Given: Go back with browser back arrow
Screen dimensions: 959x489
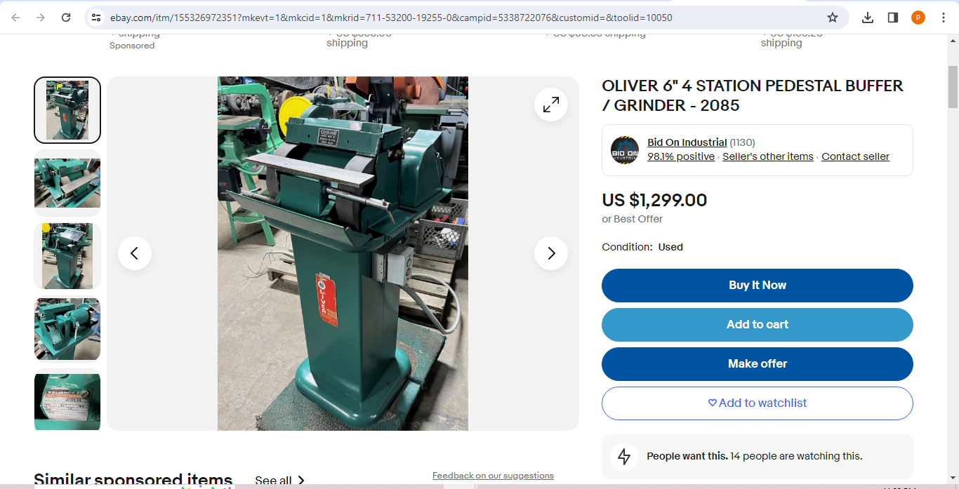Looking at the screenshot, I should coord(15,18).
